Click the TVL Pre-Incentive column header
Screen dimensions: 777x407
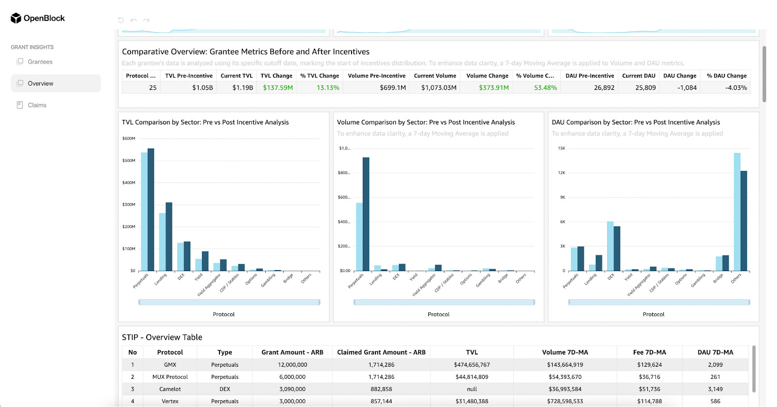(189, 76)
